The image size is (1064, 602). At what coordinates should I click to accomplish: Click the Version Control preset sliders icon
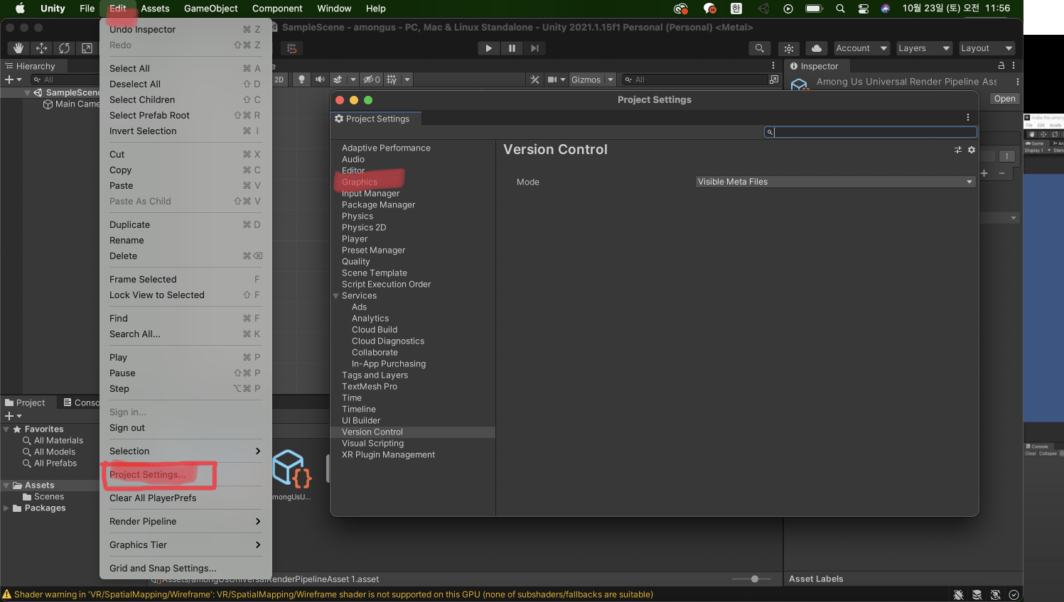click(x=958, y=150)
